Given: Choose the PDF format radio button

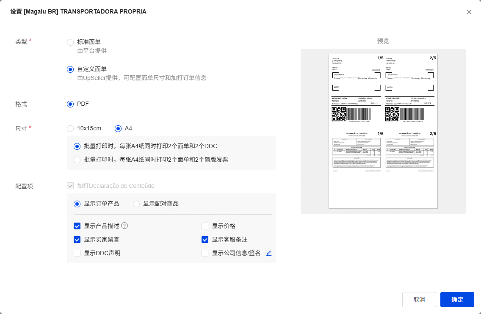Looking at the screenshot, I should tap(70, 104).
